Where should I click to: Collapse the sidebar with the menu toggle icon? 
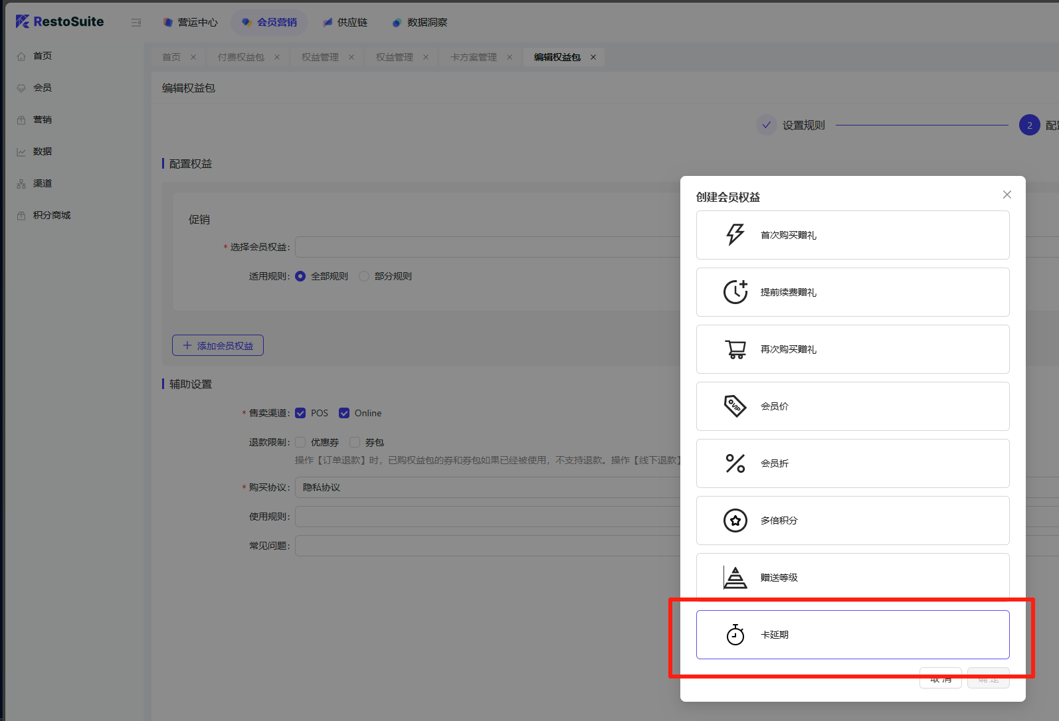(x=136, y=23)
